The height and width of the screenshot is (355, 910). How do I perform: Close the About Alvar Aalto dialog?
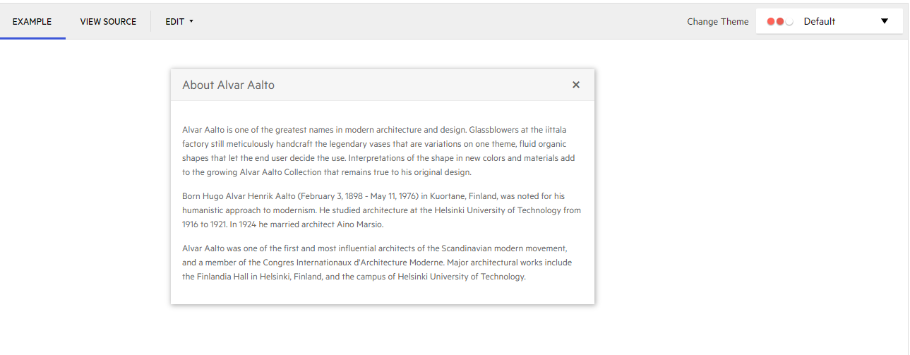pos(576,85)
